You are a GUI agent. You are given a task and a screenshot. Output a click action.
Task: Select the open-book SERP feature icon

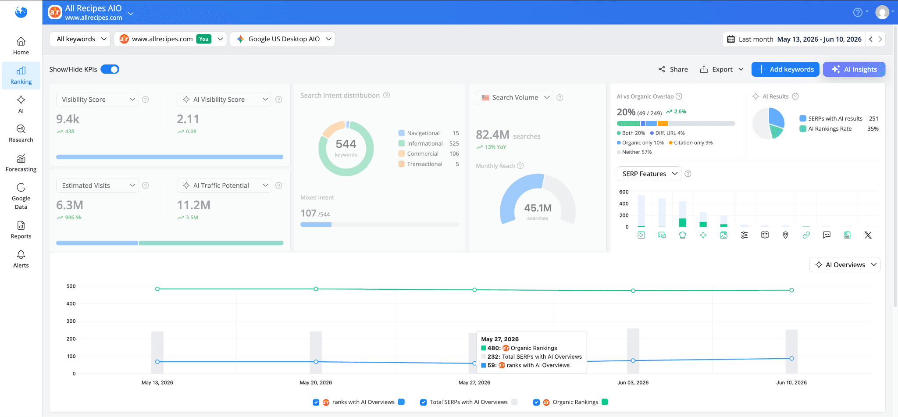click(x=765, y=235)
